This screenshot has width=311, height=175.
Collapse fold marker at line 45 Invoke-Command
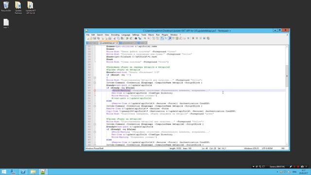95,83
